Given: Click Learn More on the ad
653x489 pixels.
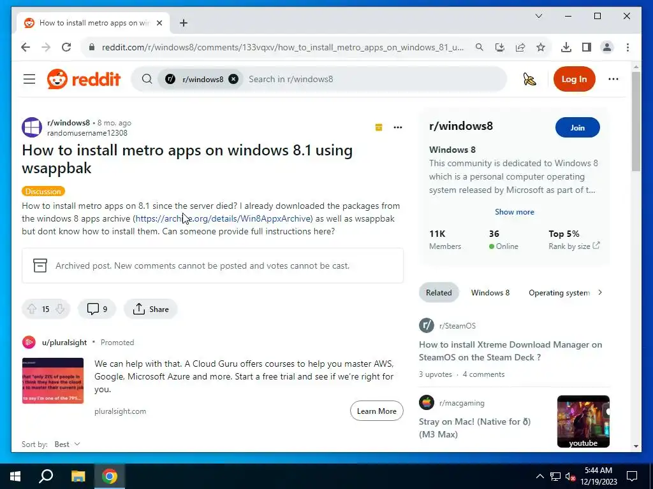Looking at the screenshot, I should coord(376,411).
